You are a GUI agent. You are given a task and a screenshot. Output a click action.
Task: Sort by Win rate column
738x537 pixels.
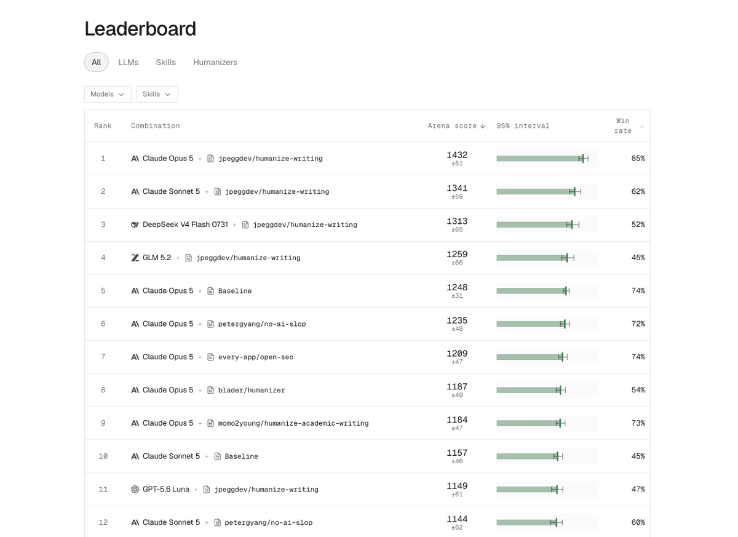tap(629, 125)
